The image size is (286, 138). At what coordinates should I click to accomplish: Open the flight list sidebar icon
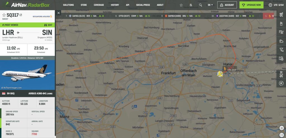[281, 32]
